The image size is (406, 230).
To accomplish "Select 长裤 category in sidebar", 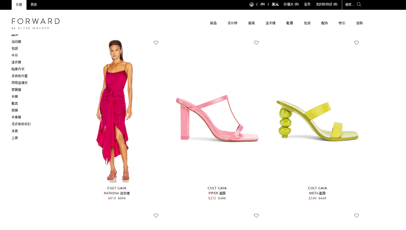I will pos(15,97).
